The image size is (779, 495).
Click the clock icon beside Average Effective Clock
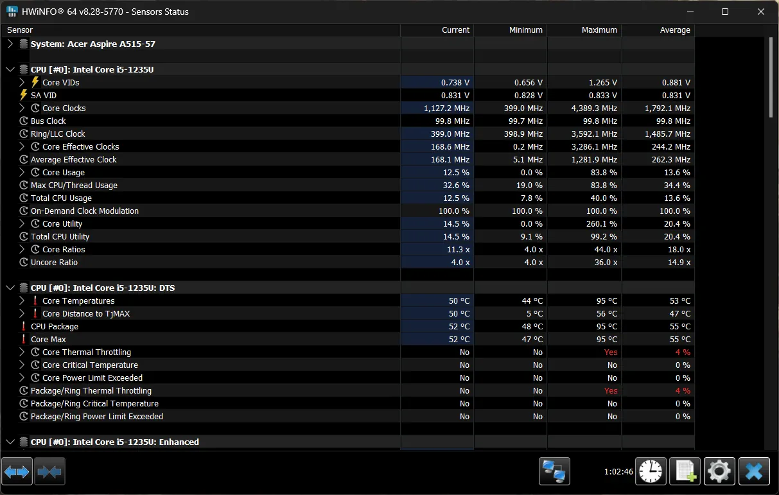tap(24, 159)
